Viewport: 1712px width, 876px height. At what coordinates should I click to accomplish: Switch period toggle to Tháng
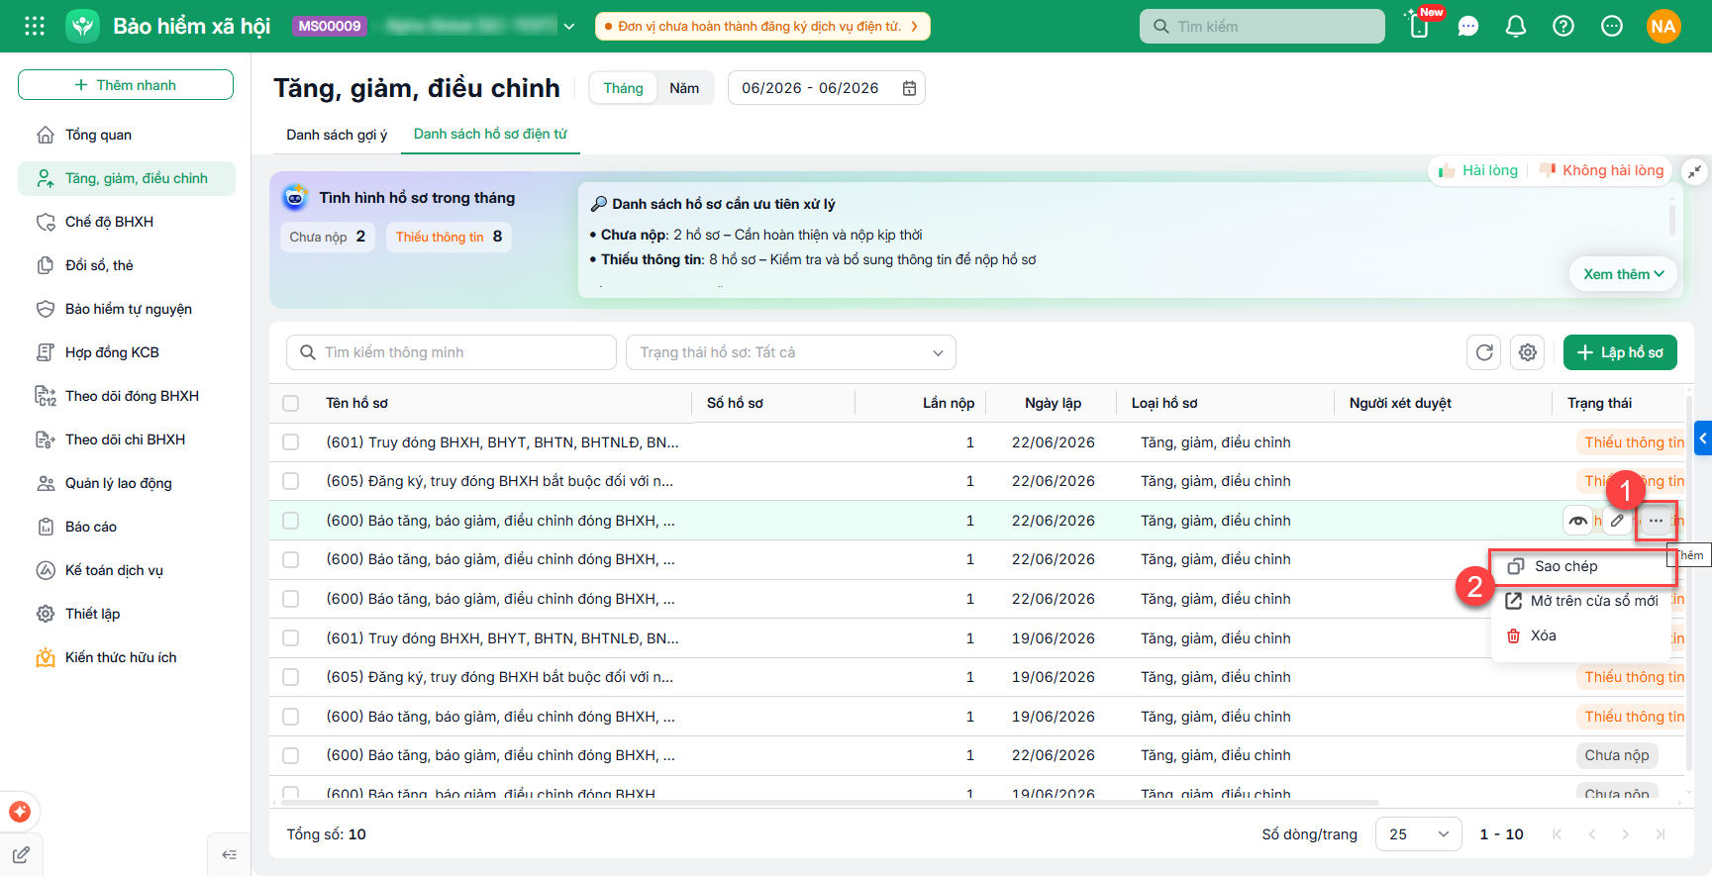point(623,88)
